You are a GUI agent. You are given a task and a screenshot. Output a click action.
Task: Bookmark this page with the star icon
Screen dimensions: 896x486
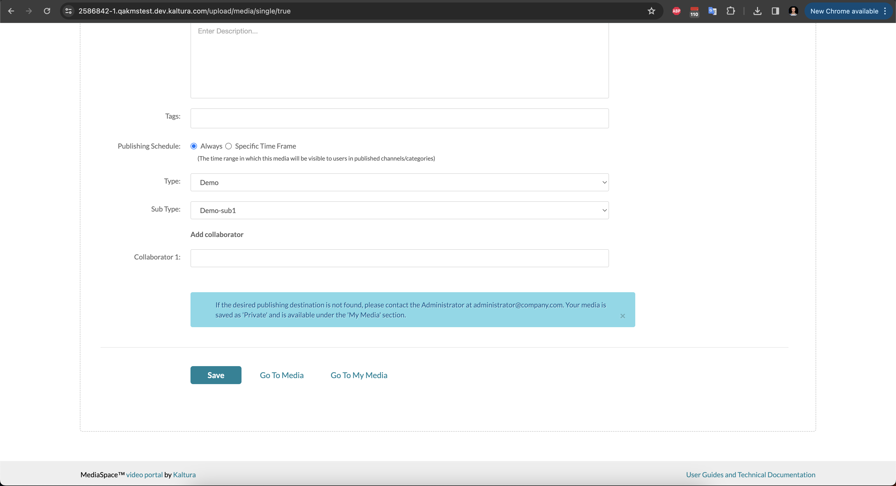[x=651, y=11]
